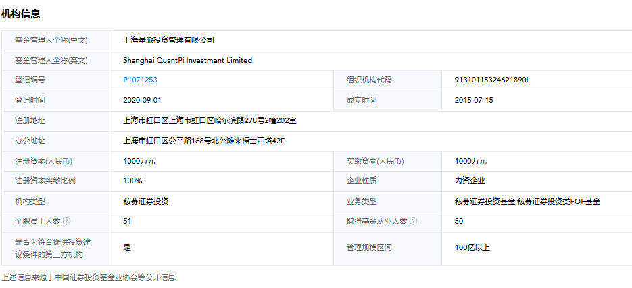Click registered address ending in 278号2幢202室
Viewport: 632px width, 288px height.
(x=210, y=120)
